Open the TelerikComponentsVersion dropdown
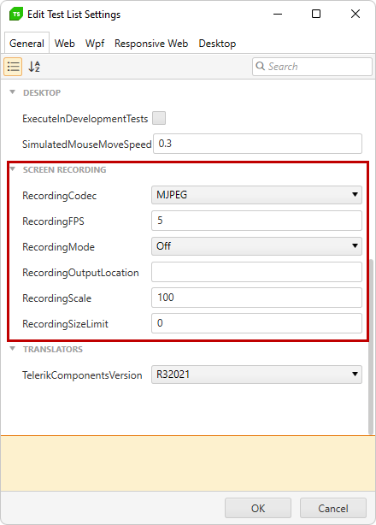376x525 pixels. [256, 375]
